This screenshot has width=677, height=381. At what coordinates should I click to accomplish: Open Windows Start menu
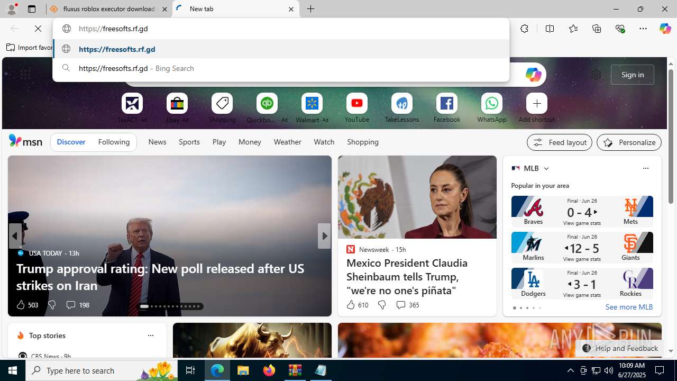point(13,370)
